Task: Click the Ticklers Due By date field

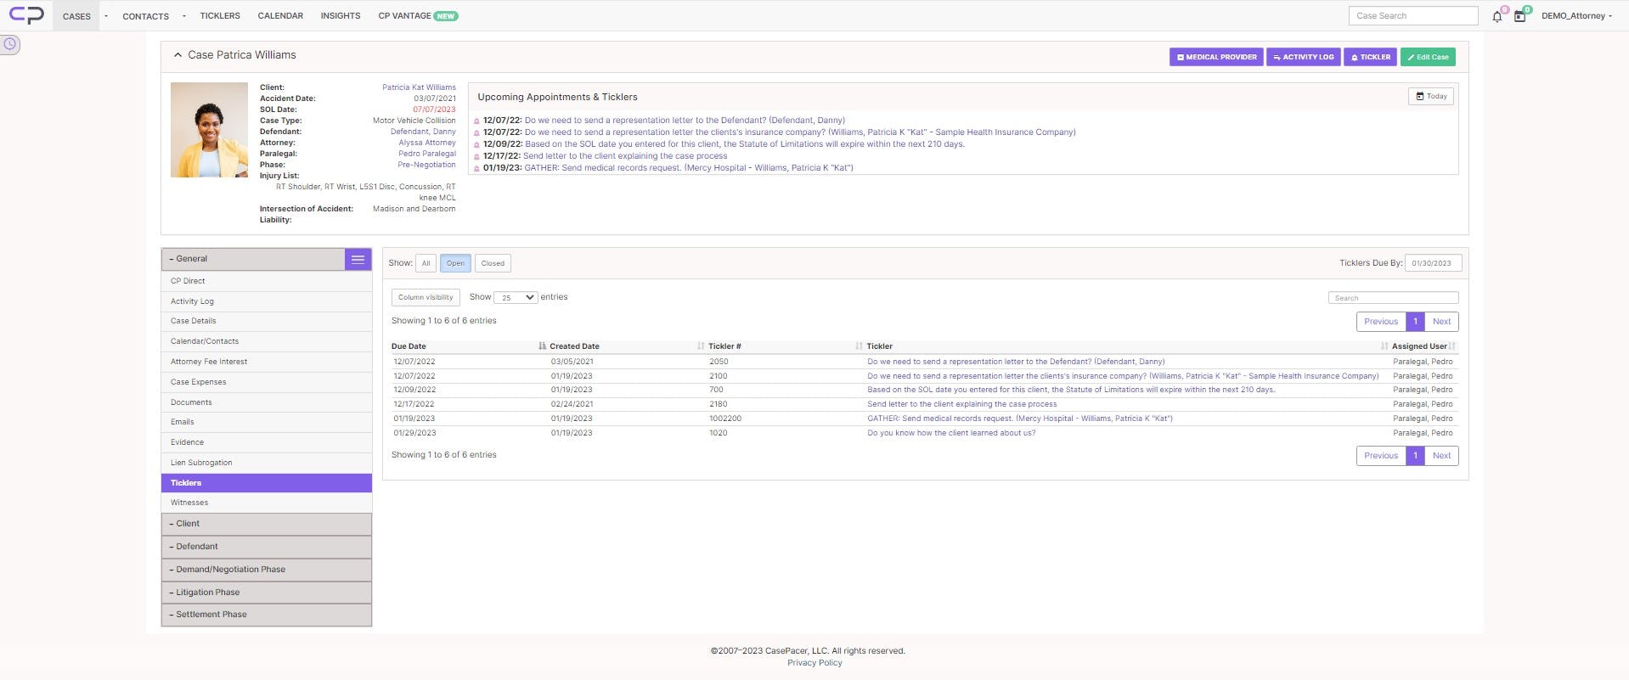Action: 1434,263
